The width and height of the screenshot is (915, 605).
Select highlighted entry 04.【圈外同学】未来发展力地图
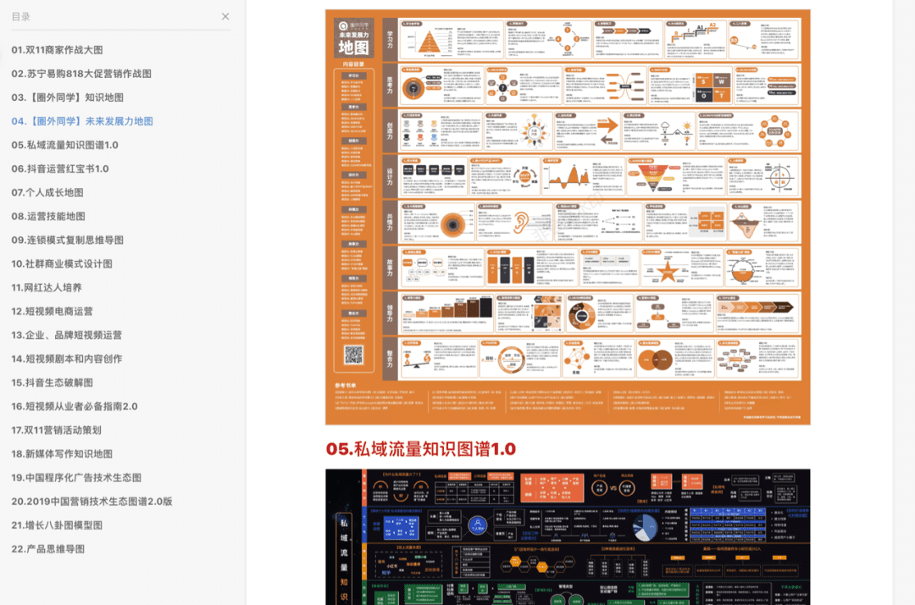(81, 121)
